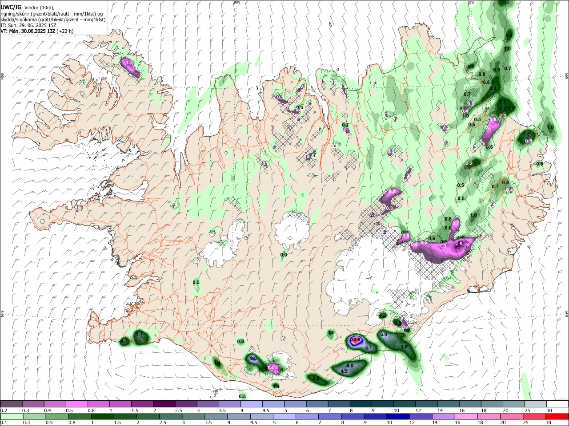Click the slydda/snjókoma legend description line

coord(53,20)
